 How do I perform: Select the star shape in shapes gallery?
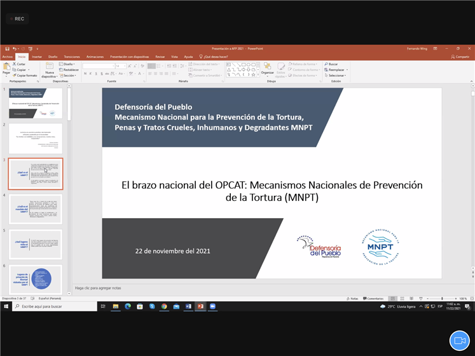coord(253,74)
